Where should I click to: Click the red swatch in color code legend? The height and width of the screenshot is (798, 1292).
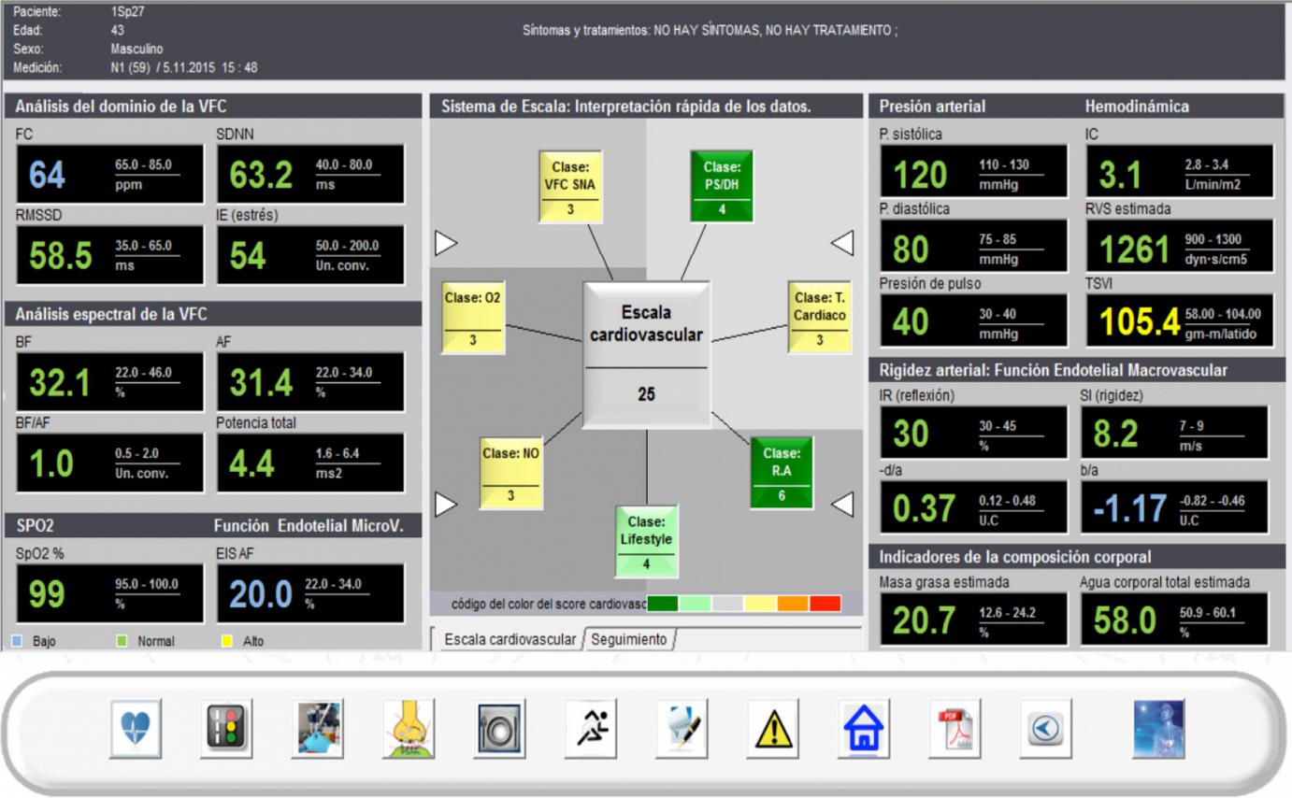point(825,604)
